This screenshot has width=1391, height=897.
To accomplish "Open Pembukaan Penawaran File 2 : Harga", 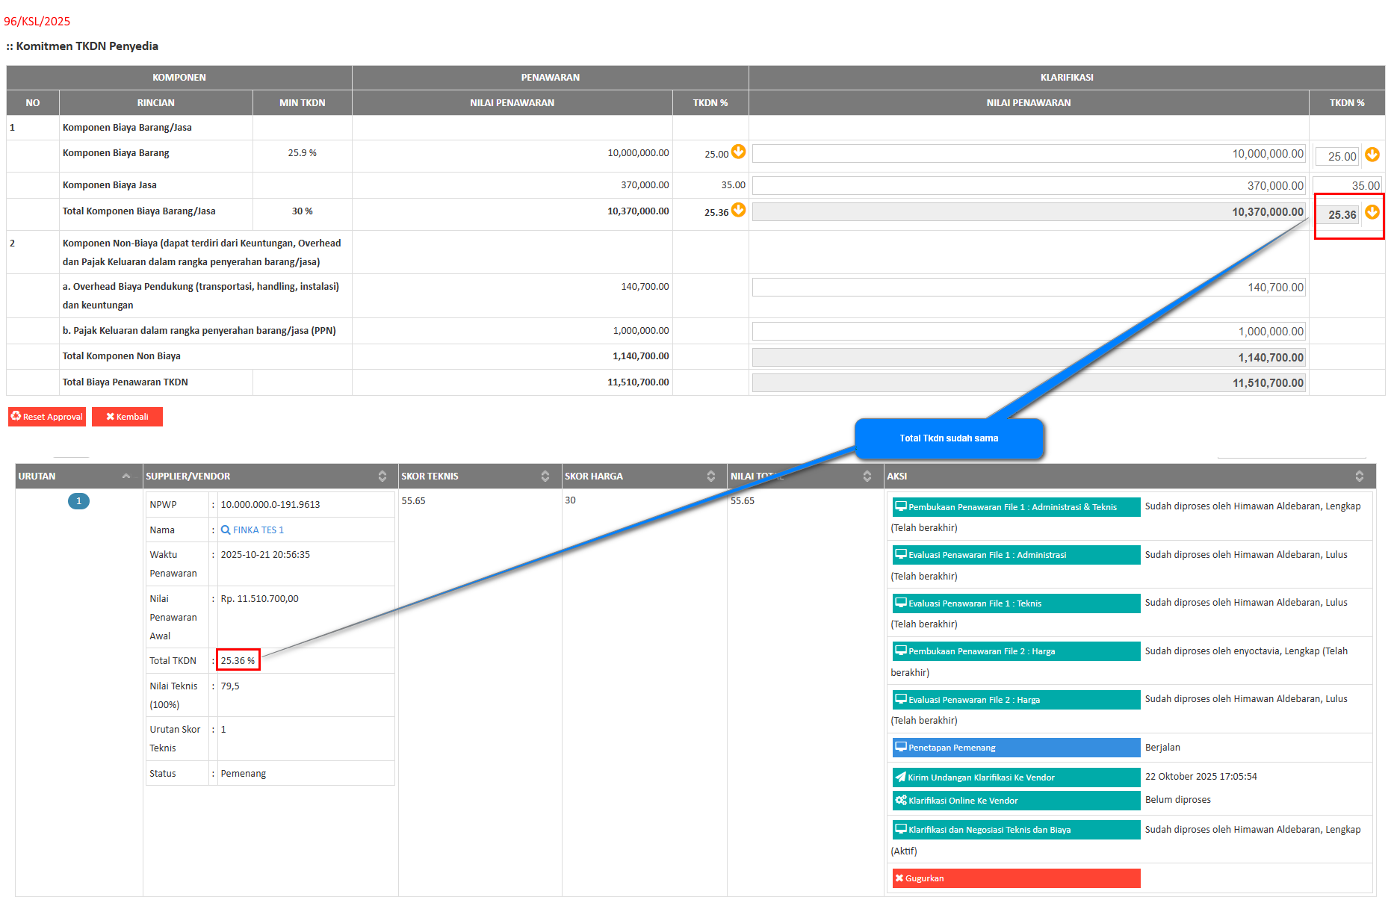I will point(1015,651).
